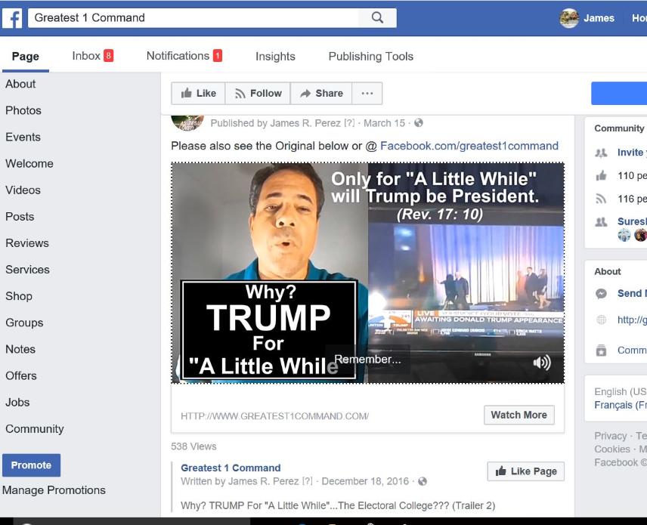647x525 pixels.
Task: Open Videos in the page sidebar
Action: point(23,190)
